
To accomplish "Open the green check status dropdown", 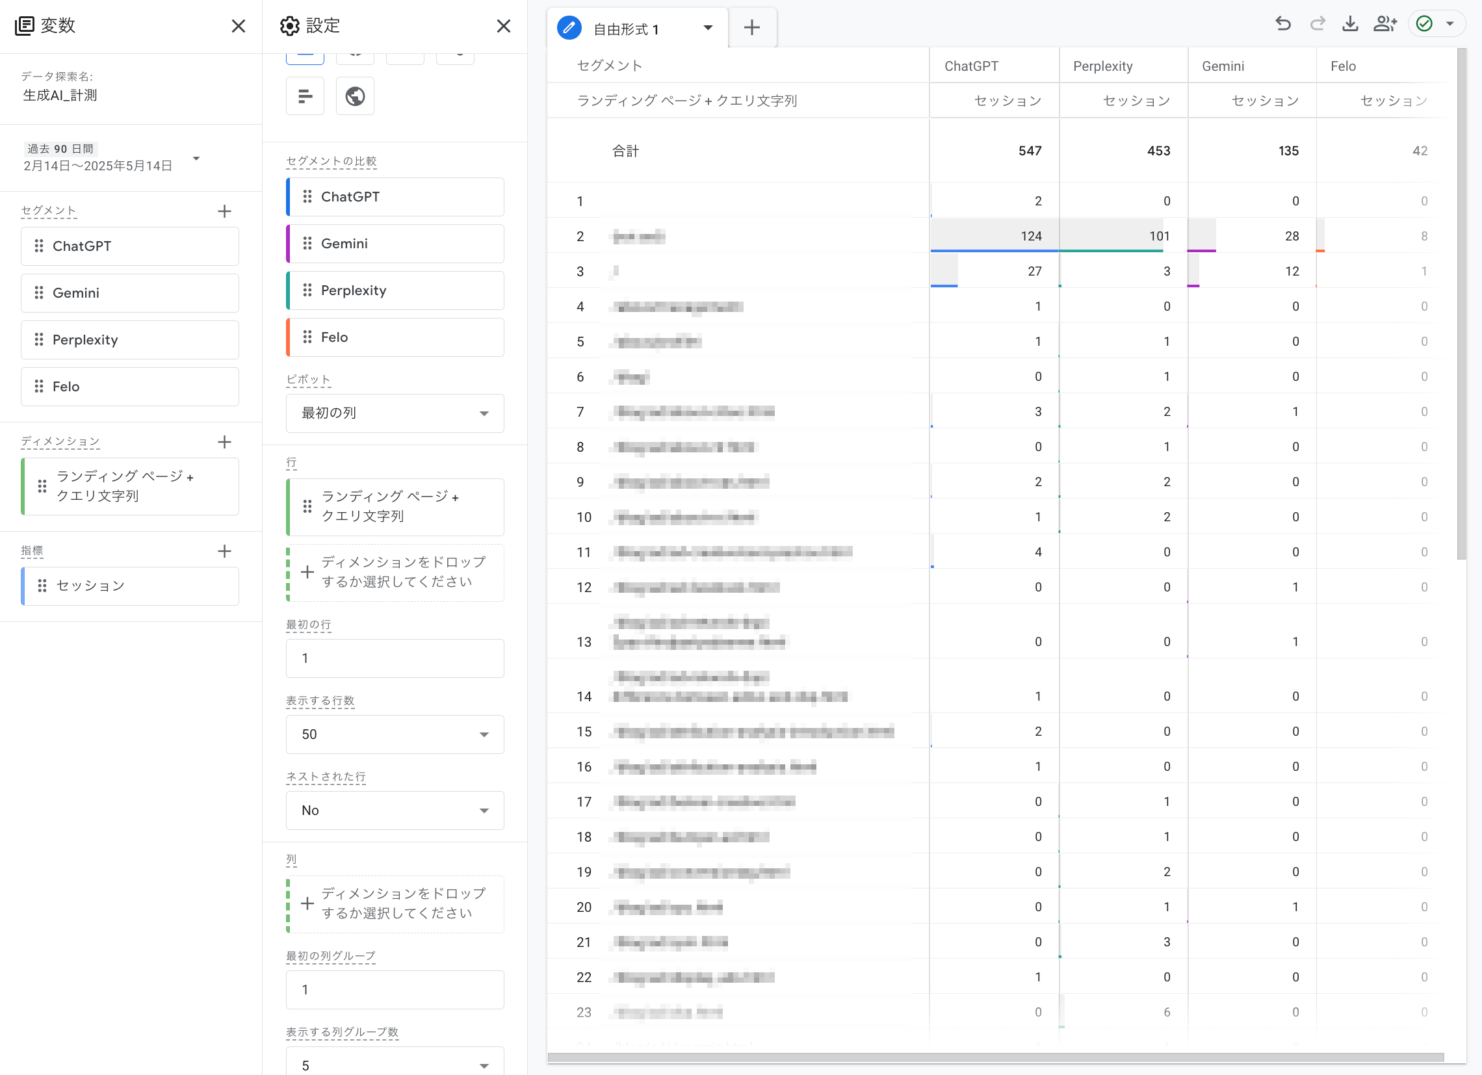I will (x=1437, y=24).
